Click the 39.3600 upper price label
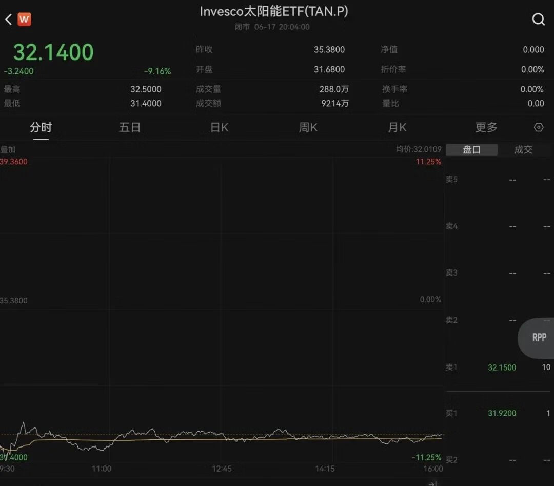Viewport: 554px width, 486px height. tap(14, 162)
